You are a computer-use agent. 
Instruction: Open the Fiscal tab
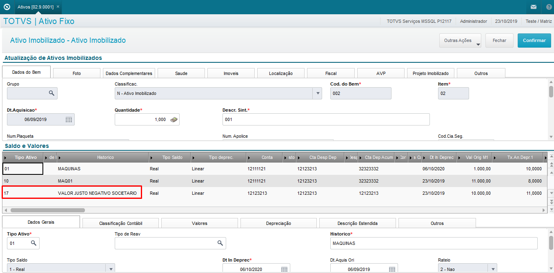coord(331,73)
